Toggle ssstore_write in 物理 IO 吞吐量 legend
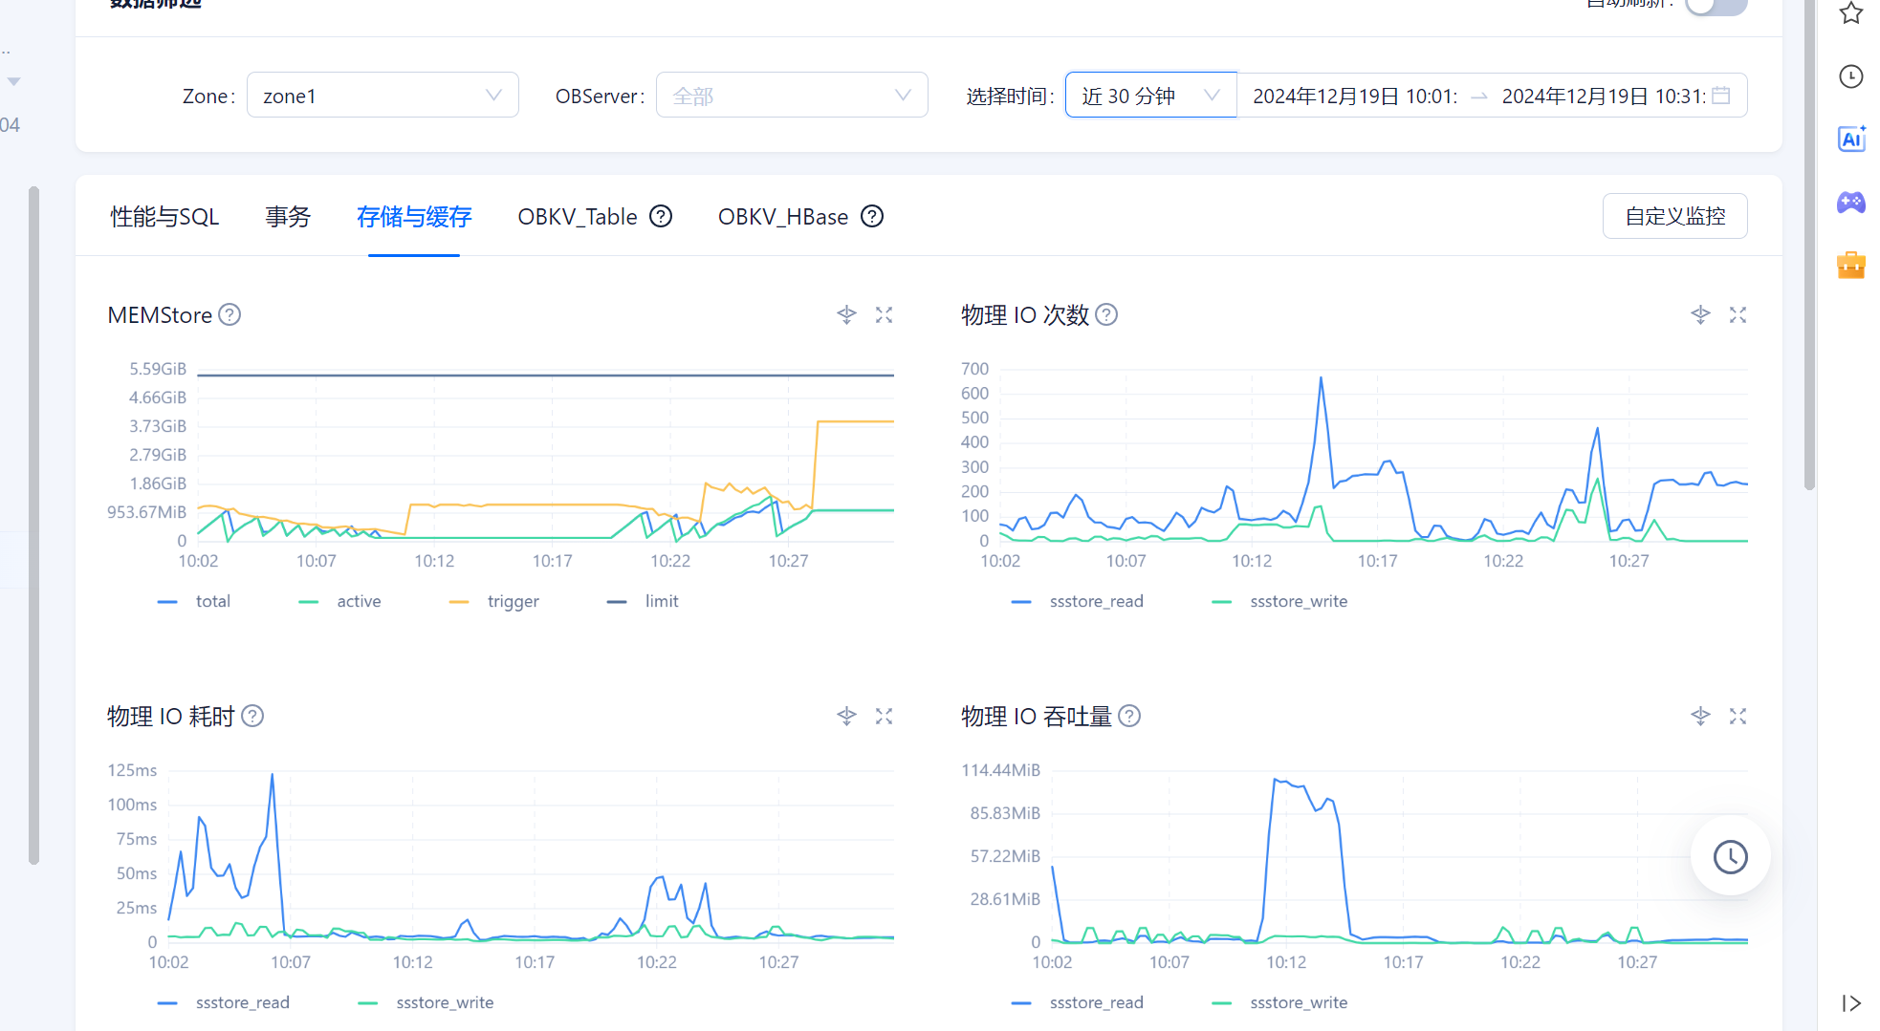 coord(1279,1002)
